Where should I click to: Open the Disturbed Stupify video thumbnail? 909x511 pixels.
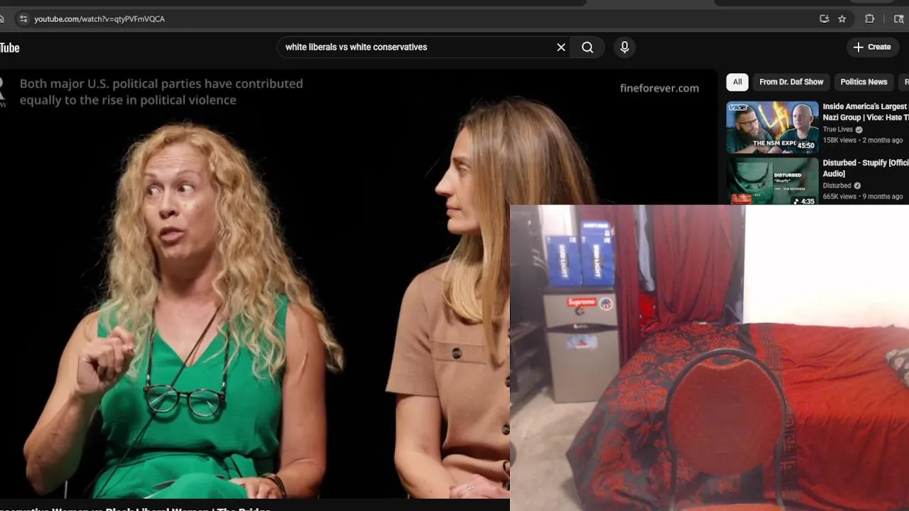click(772, 181)
